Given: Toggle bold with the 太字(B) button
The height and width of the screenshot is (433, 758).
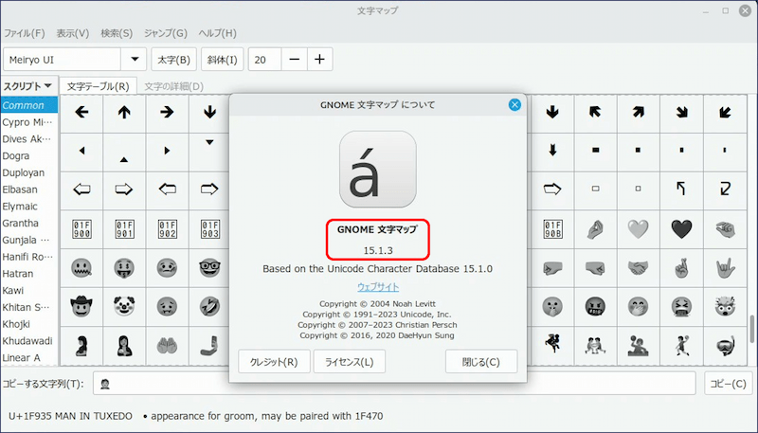Looking at the screenshot, I should (x=173, y=60).
